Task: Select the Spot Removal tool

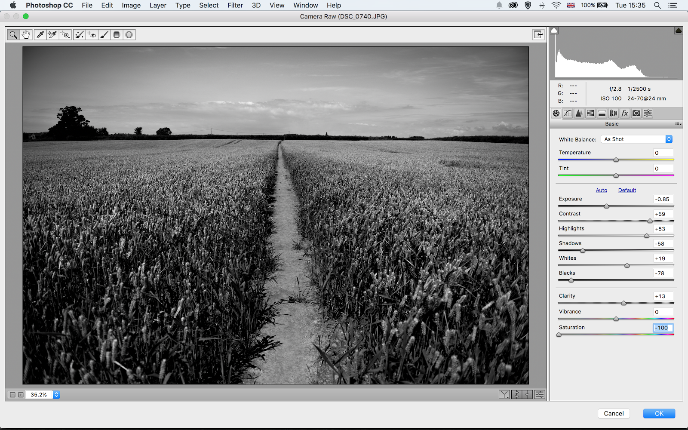Action: point(79,35)
